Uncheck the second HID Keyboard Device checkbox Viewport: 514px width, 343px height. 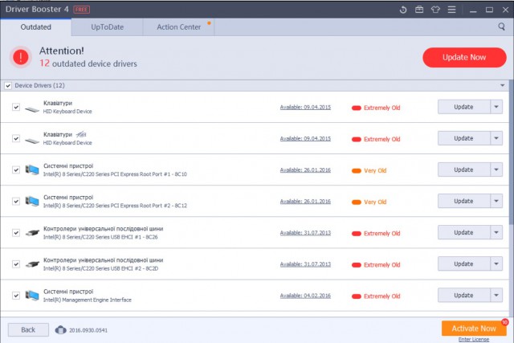point(16,138)
